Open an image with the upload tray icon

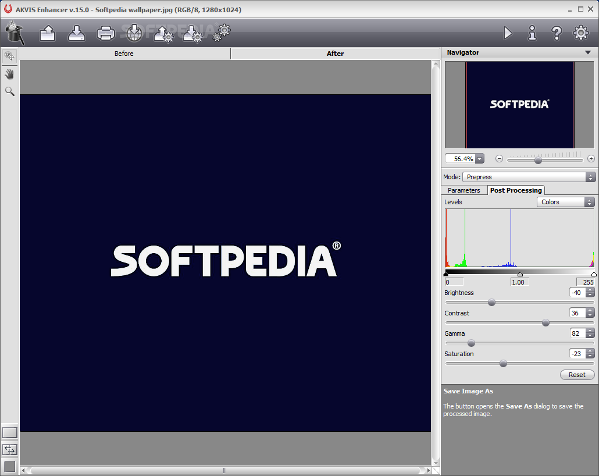pyautogui.click(x=47, y=33)
